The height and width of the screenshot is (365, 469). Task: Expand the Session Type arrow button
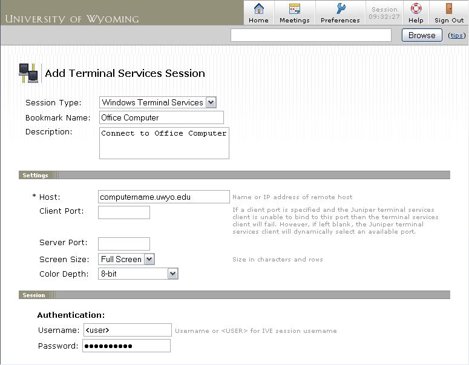click(x=211, y=102)
